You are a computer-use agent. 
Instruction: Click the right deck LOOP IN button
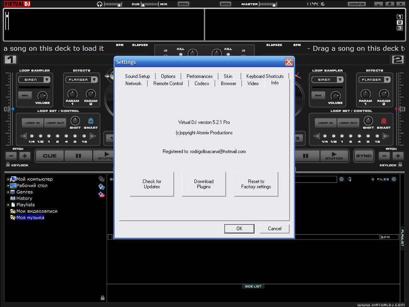[326, 123]
